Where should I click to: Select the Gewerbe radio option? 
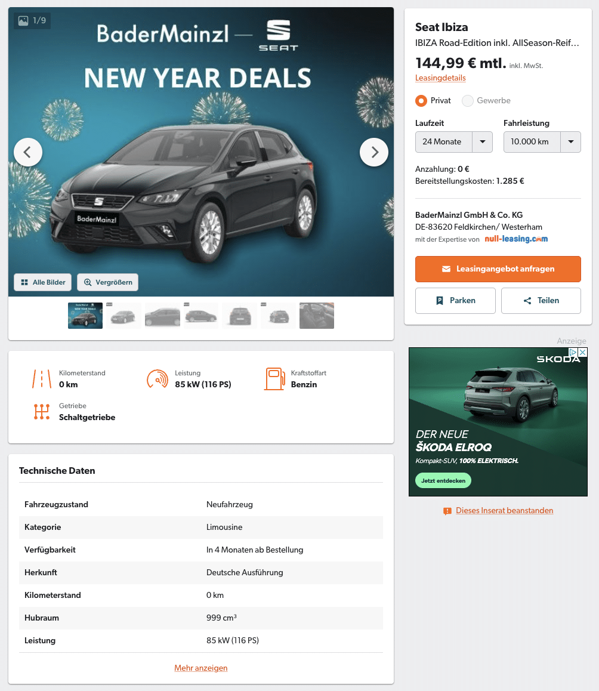(468, 101)
